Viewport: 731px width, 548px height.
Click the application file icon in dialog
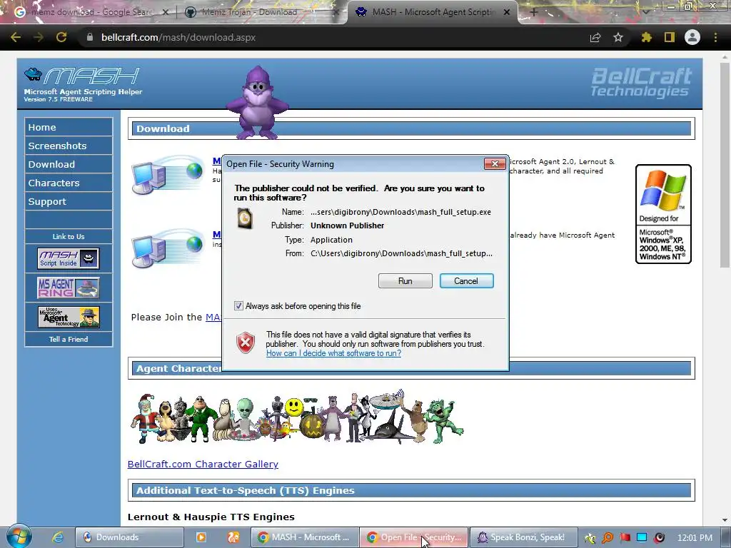pyautogui.click(x=245, y=218)
